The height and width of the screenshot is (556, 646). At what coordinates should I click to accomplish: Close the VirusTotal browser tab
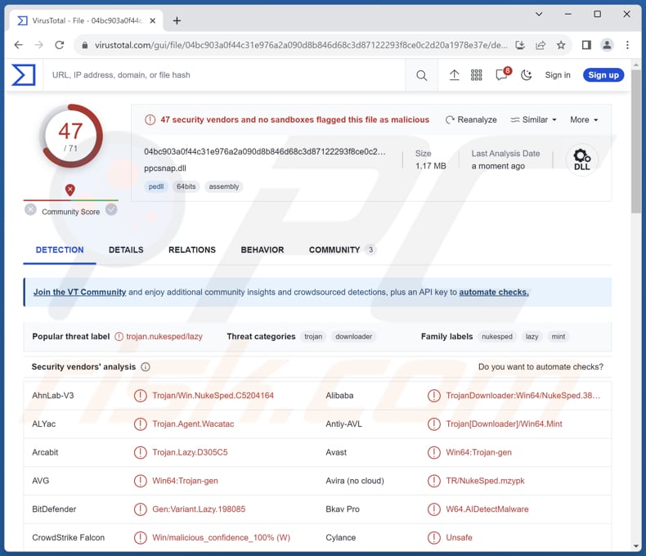(x=152, y=20)
